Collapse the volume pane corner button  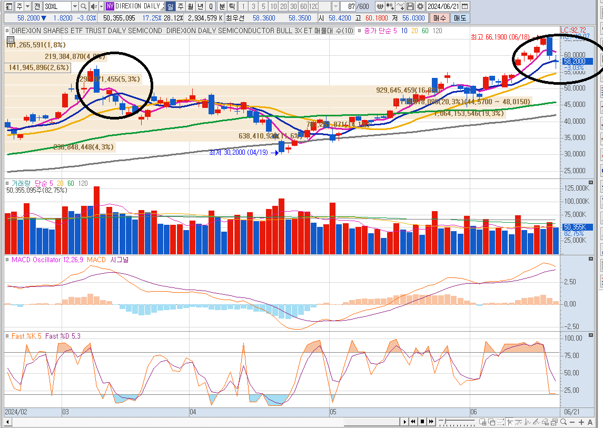coord(591,183)
